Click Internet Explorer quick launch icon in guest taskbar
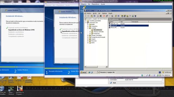 89,72
